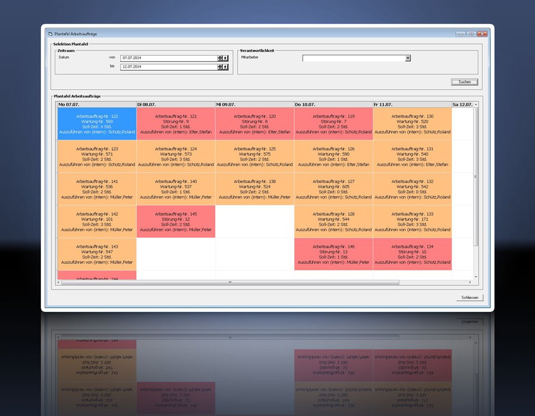
Task: Select card Arbeitsauftrag-Nr. 133
Action: [x=412, y=222]
